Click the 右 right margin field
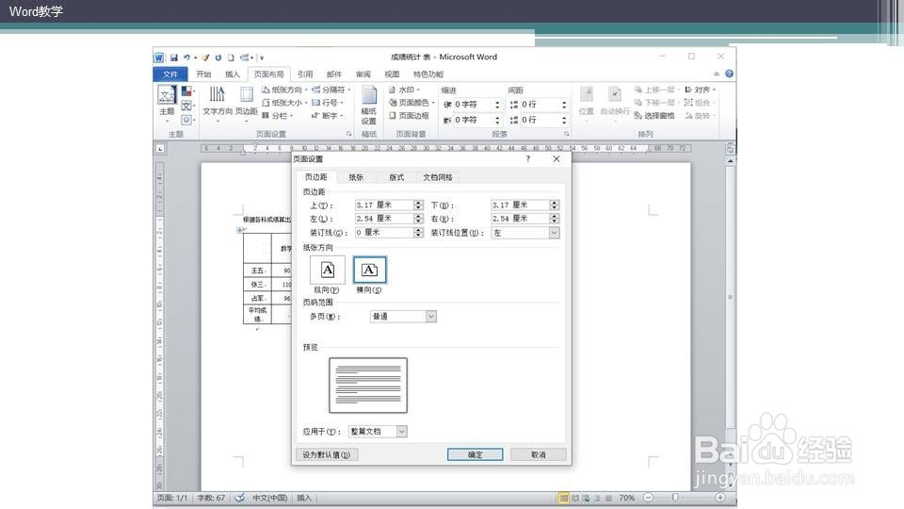 tap(520, 219)
